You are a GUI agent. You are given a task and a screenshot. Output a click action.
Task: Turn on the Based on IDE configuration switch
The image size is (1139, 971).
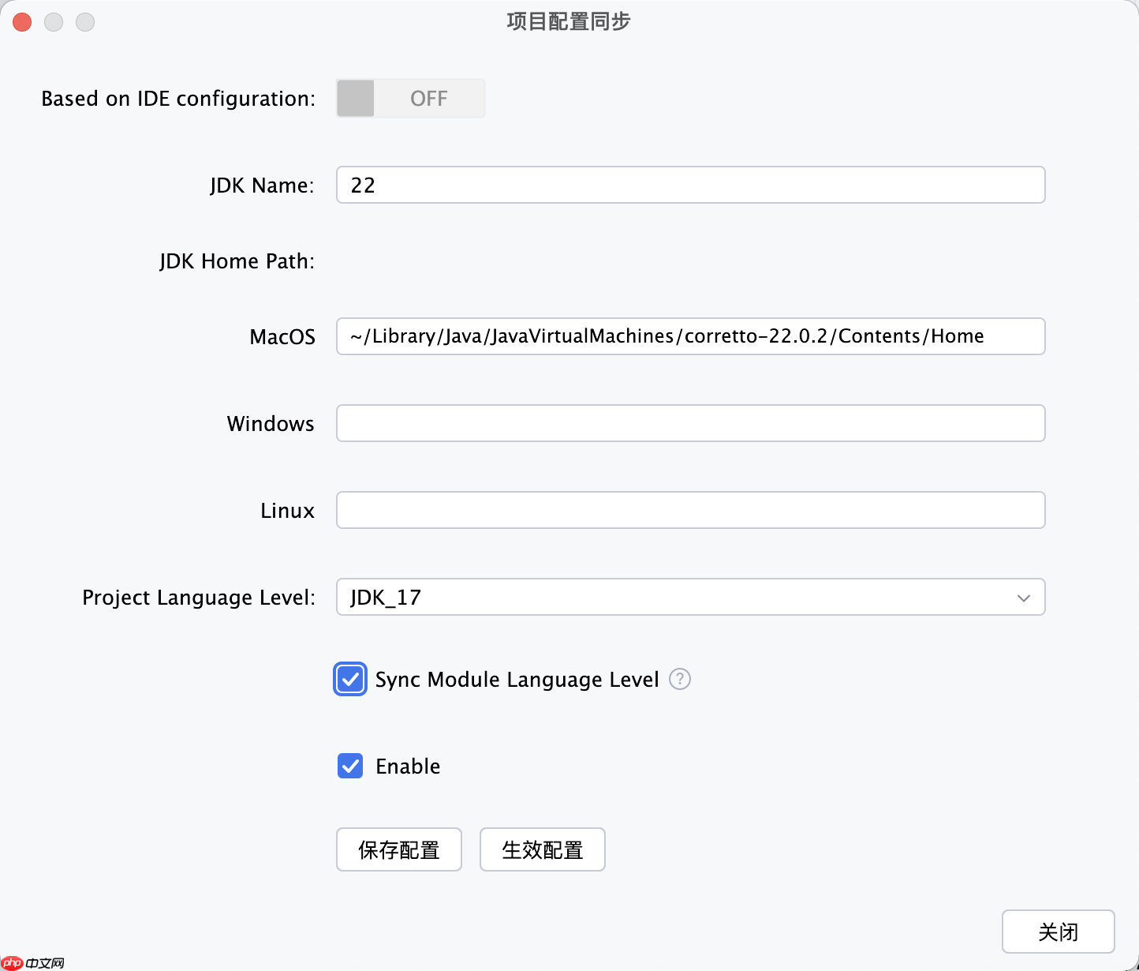(409, 98)
